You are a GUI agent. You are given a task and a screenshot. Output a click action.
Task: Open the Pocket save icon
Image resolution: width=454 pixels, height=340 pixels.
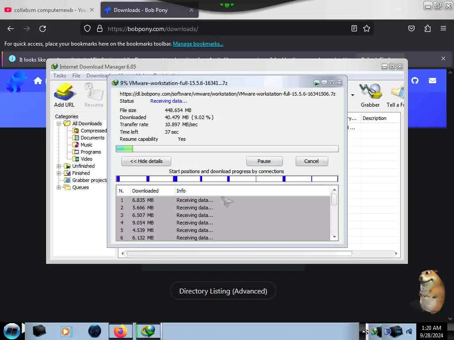[x=411, y=28]
